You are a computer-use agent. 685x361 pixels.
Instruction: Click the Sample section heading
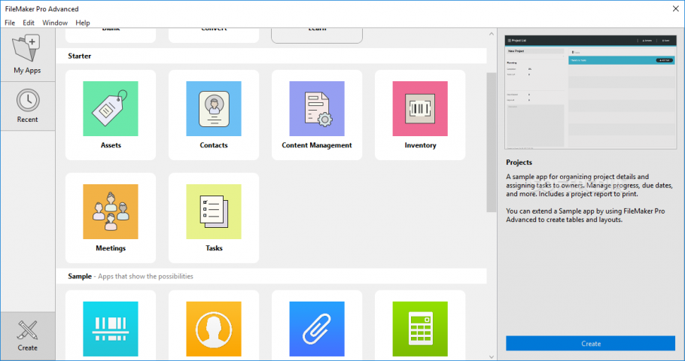[x=80, y=276]
